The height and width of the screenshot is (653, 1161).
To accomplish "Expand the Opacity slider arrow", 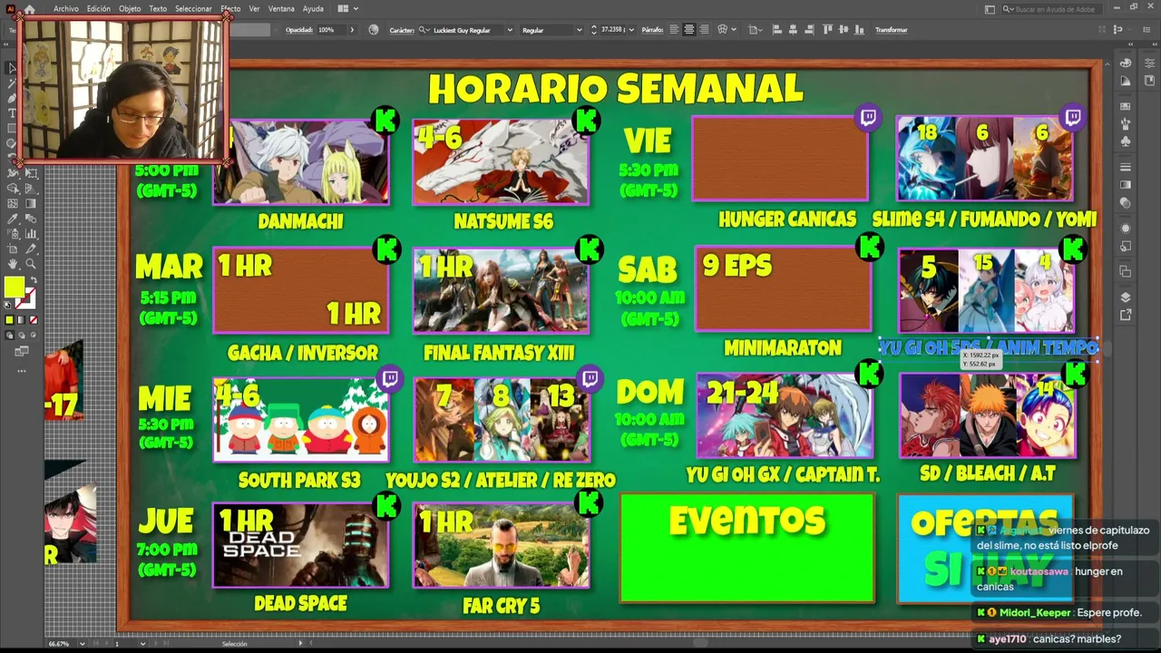I will click(352, 30).
